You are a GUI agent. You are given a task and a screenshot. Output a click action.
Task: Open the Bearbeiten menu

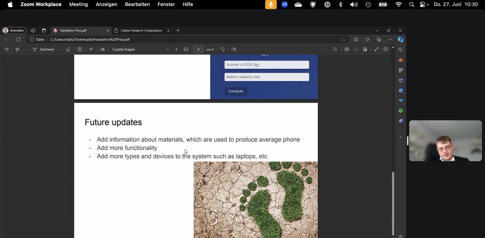click(x=137, y=4)
